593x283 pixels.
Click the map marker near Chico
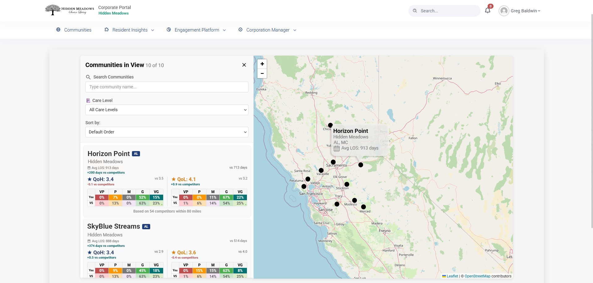pyautogui.click(x=330, y=125)
